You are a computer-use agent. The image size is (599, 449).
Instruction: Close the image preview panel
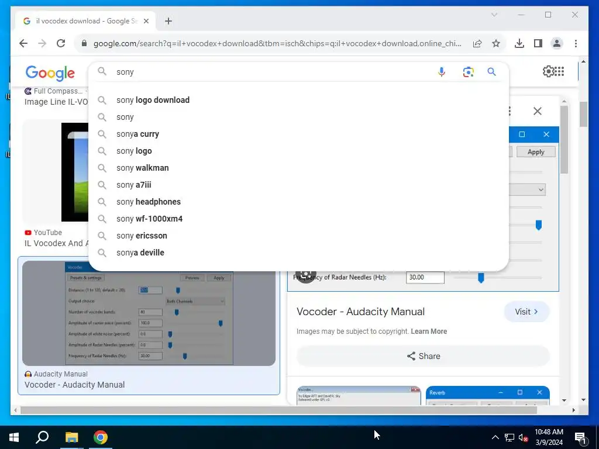538,111
